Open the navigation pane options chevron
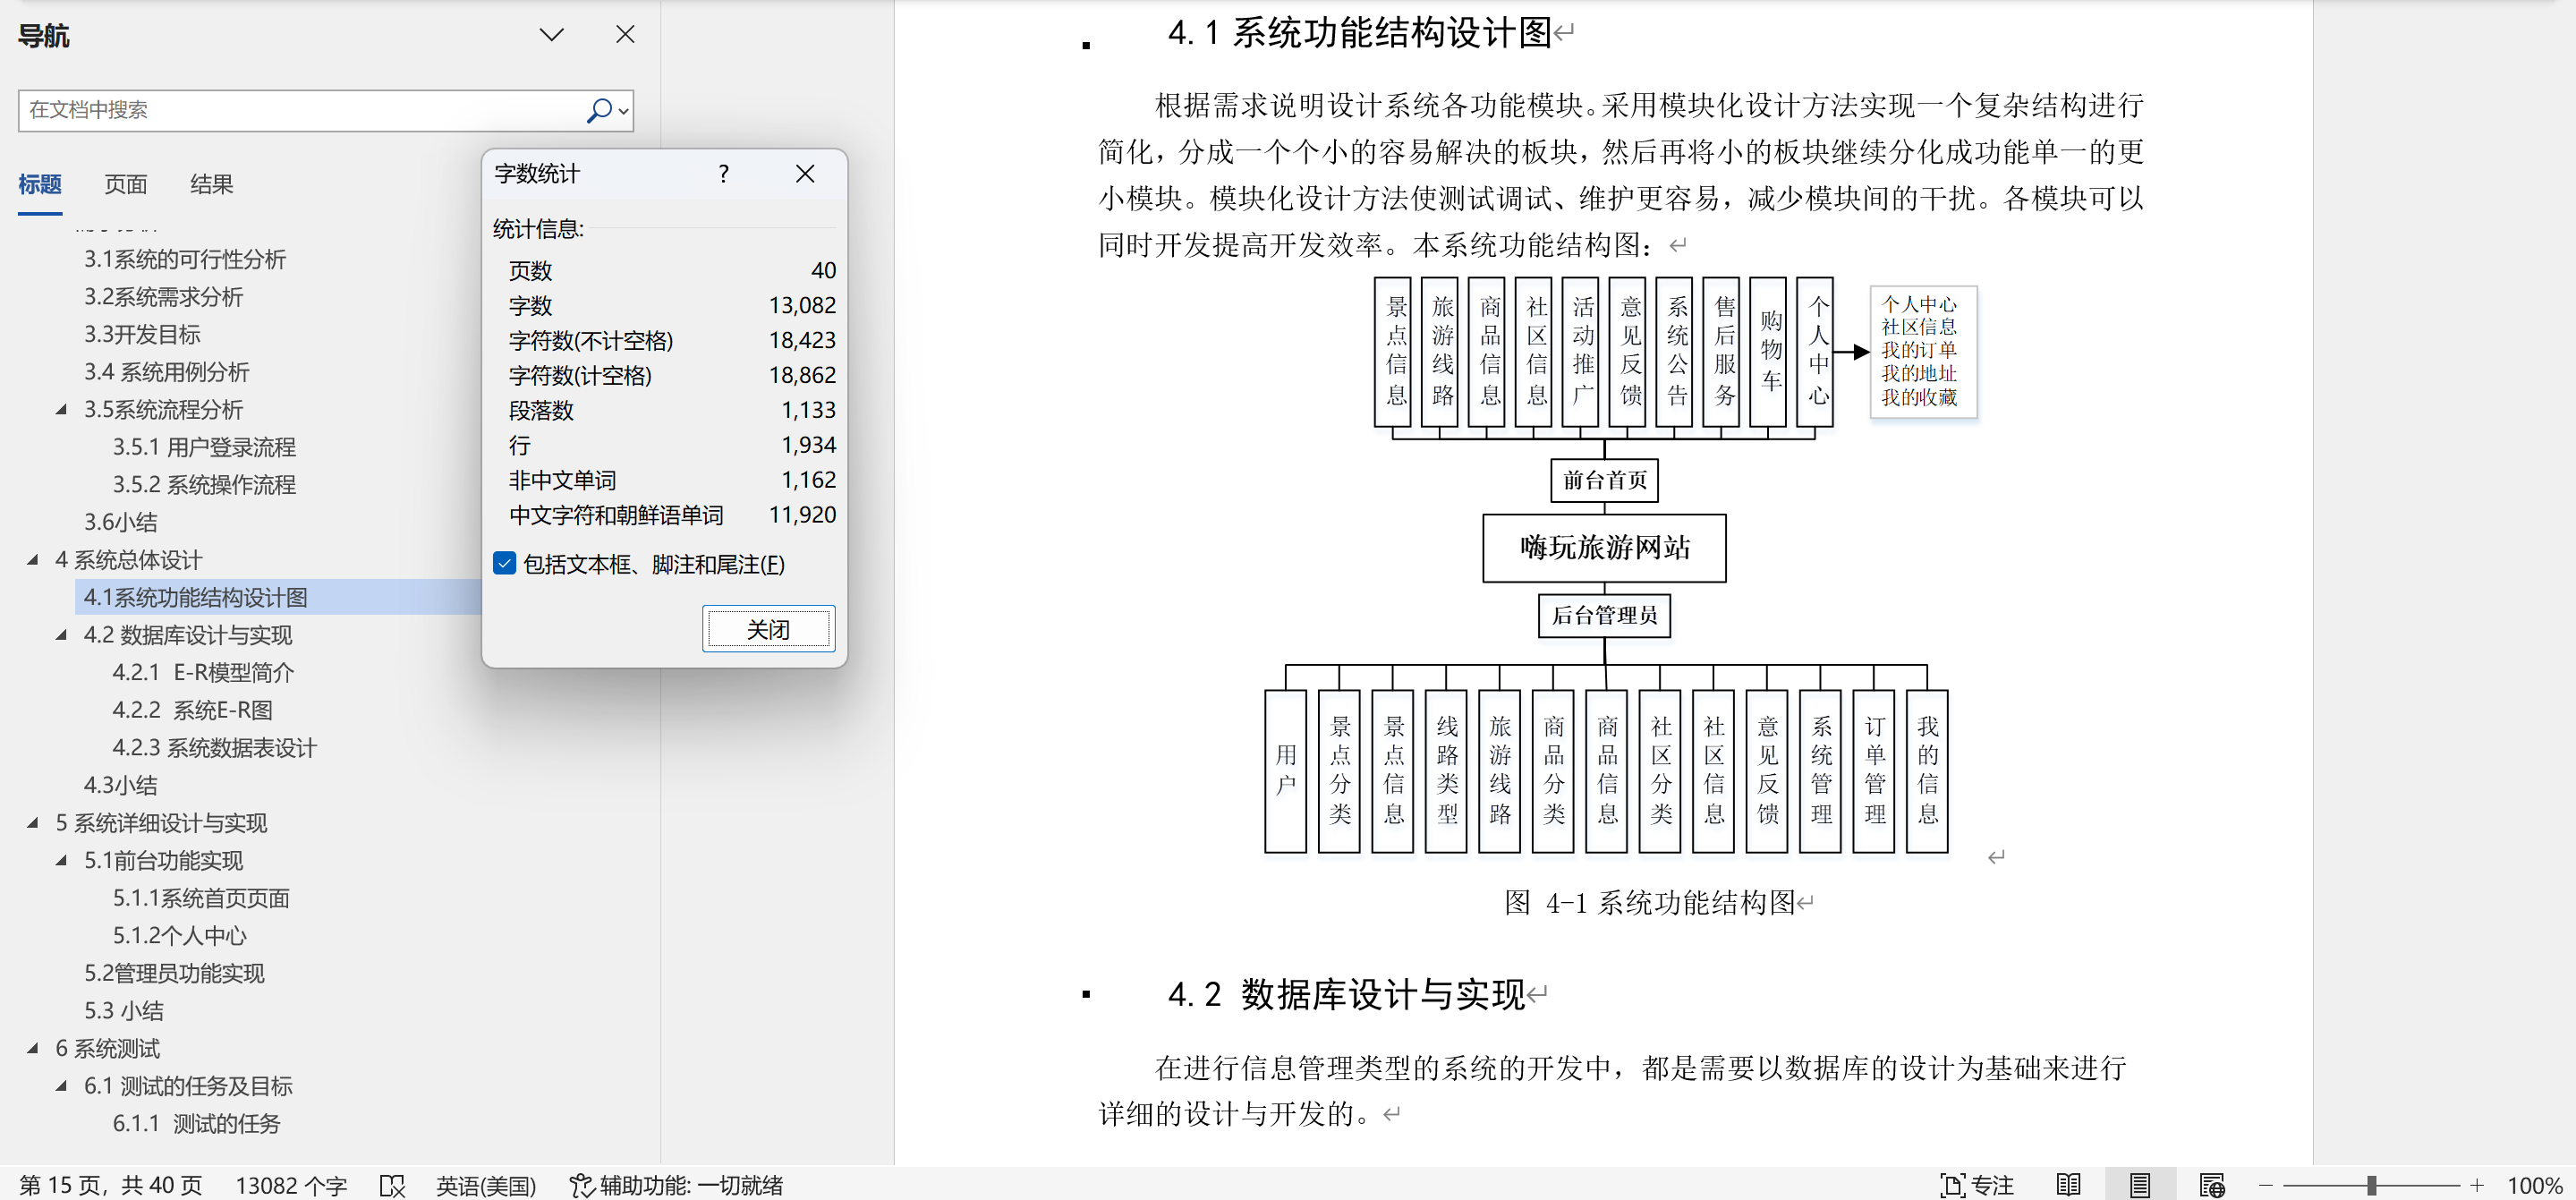2576x1200 pixels. click(552, 35)
